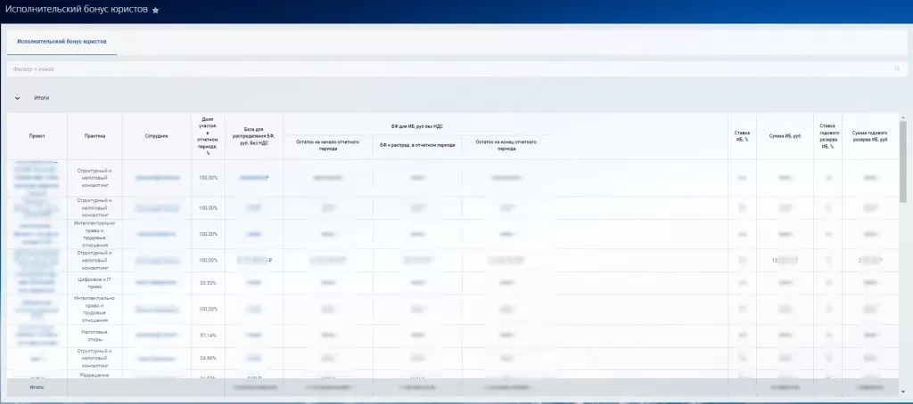The height and width of the screenshot is (404, 913).
Task: Click the vertical scrollbar thumb of the table
Action: tap(903, 160)
